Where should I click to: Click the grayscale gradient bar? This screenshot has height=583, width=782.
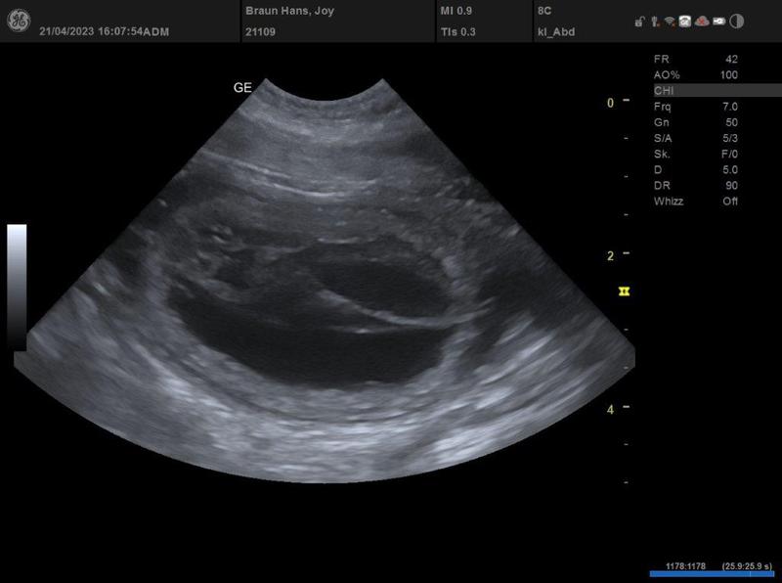(17, 286)
